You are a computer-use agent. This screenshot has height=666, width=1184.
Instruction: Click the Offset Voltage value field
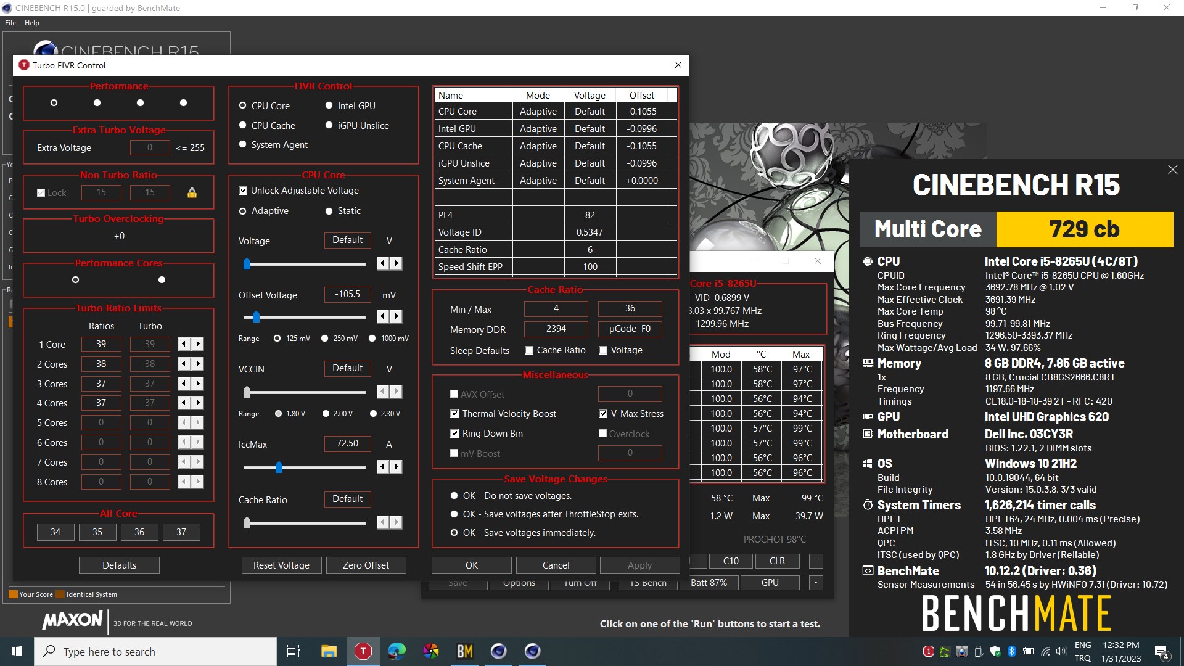coord(347,294)
